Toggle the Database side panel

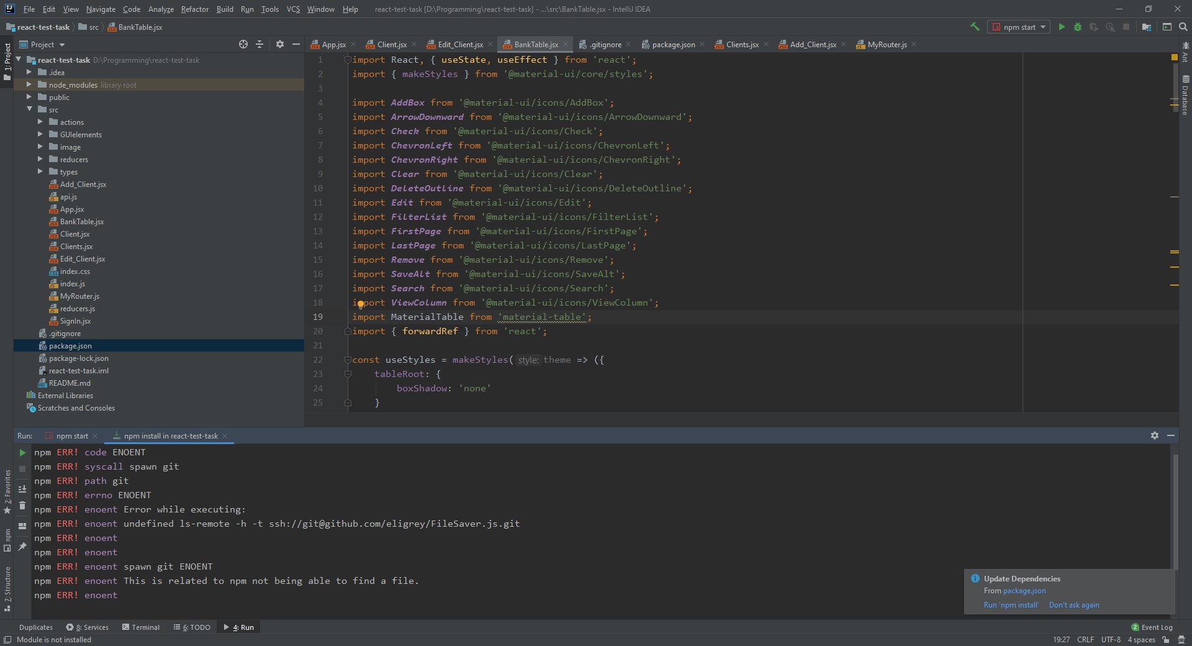[1185, 96]
